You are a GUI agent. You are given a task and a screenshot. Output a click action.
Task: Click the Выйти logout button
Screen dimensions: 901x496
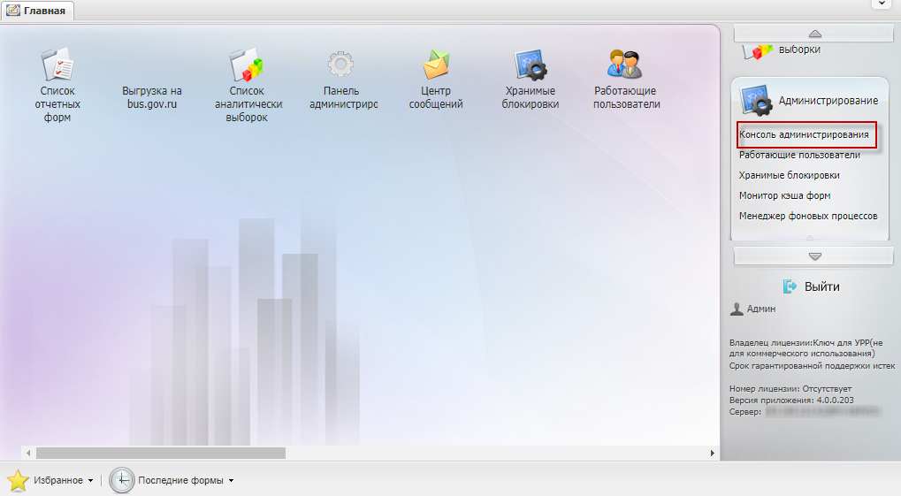[x=812, y=286]
